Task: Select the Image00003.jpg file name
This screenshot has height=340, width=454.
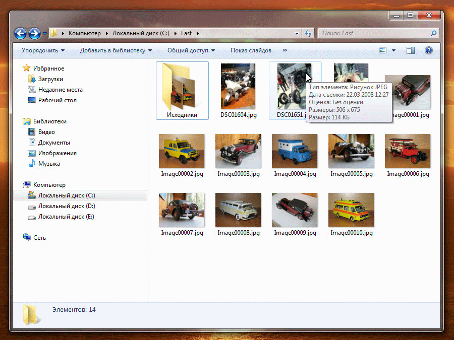Action: pos(239,174)
